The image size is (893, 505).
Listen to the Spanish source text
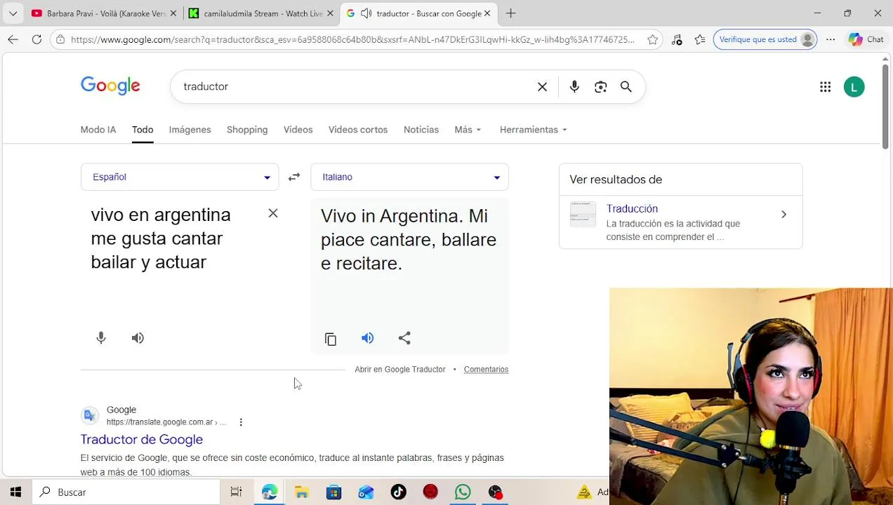[138, 338]
